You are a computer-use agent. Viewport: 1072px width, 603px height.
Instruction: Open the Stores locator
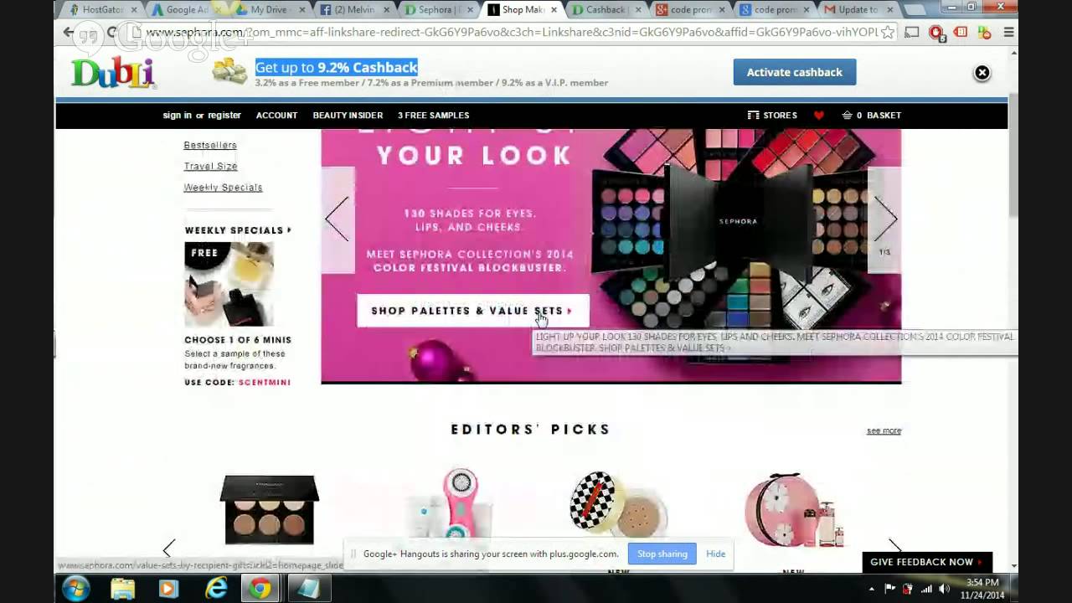pos(772,116)
